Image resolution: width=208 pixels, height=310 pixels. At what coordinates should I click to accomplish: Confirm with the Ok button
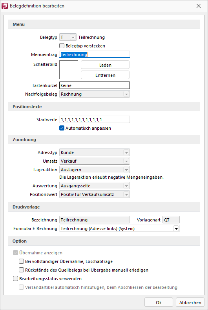click(x=159, y=303)
